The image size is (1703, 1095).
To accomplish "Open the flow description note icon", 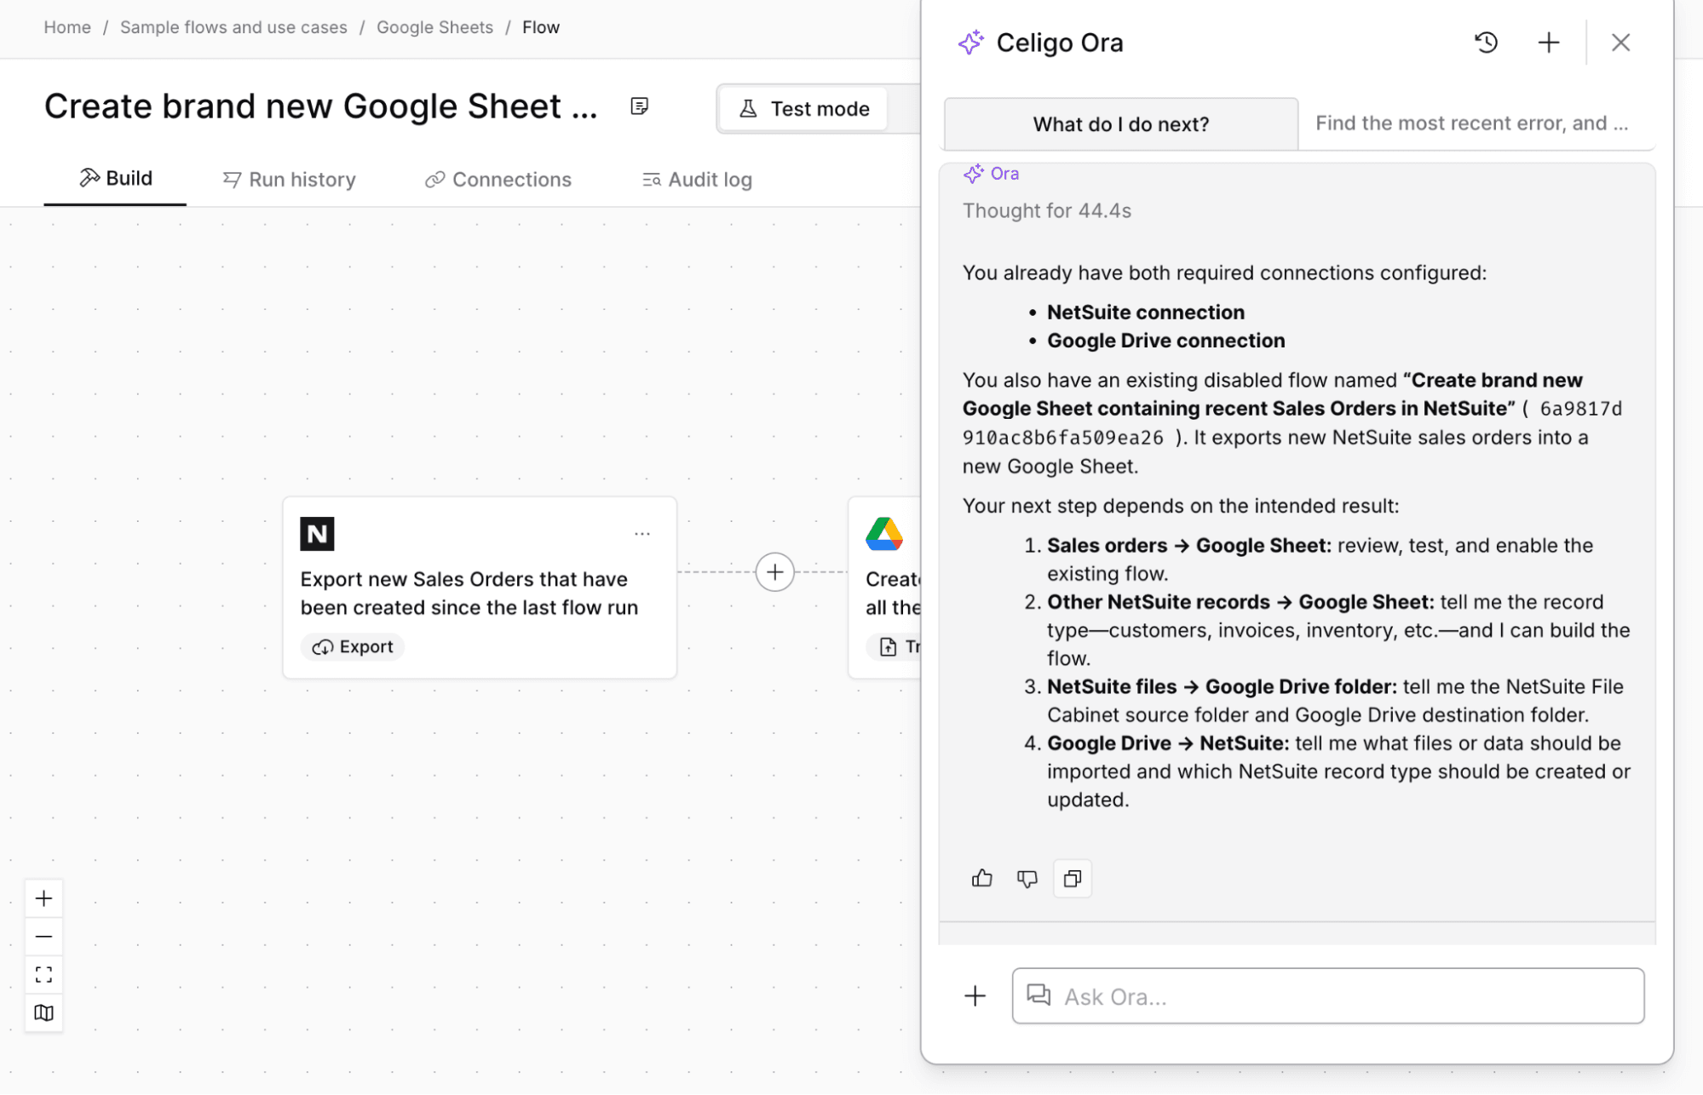I will (x=639, y=106).
